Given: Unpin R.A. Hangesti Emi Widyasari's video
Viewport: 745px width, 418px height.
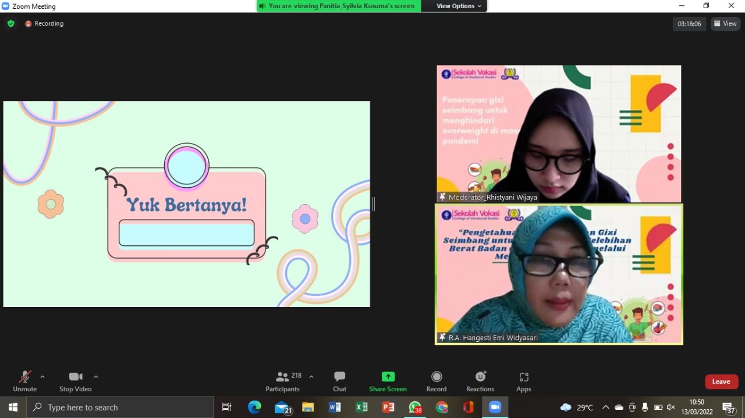Looking at the screenshot, I should click(x=442, y=337).
